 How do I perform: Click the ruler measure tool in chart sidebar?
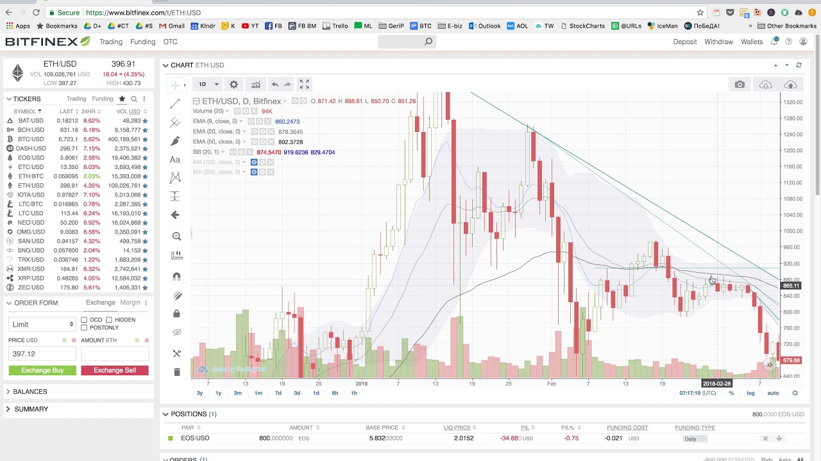coord(177,255)
